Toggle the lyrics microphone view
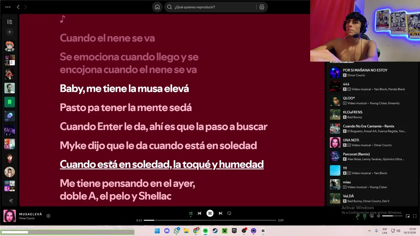 coord(358,216)
